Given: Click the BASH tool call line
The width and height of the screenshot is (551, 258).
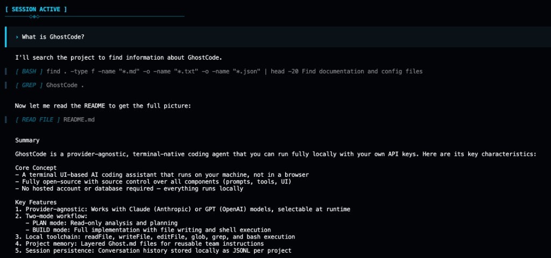Looking at the screenshot, I should point(218,71).
